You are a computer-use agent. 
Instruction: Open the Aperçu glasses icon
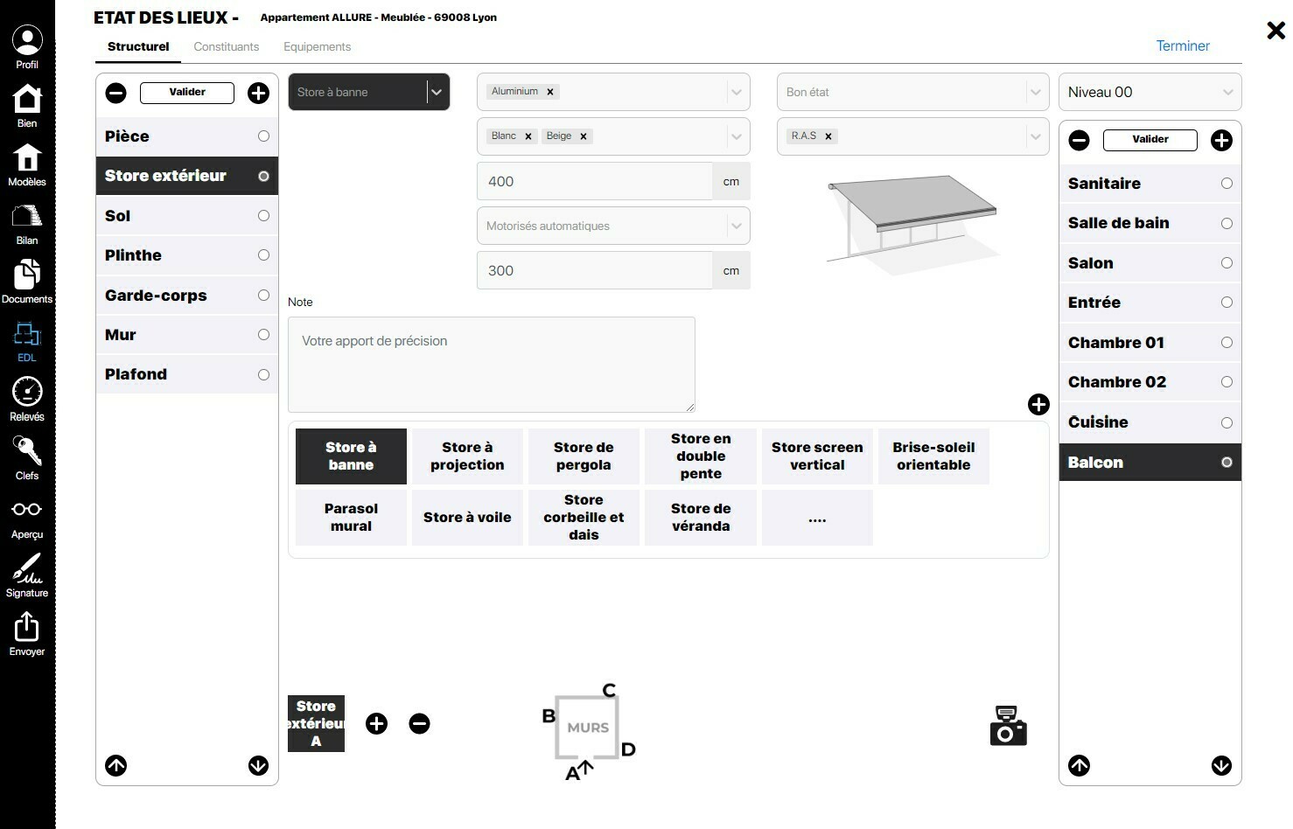point(27,509)
